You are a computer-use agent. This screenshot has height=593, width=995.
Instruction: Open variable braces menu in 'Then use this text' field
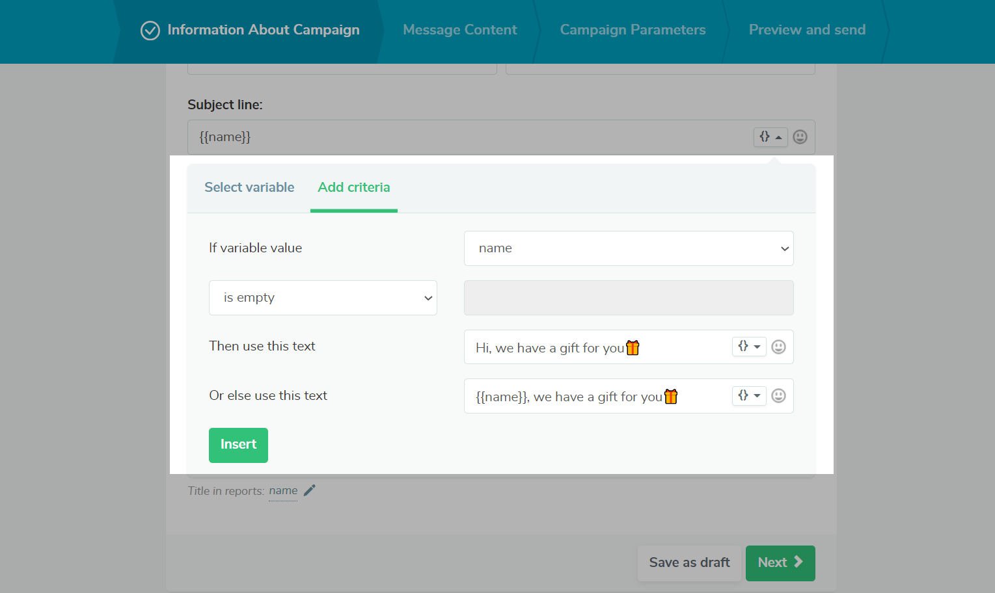pyautogui.click(x=749, y=347)
